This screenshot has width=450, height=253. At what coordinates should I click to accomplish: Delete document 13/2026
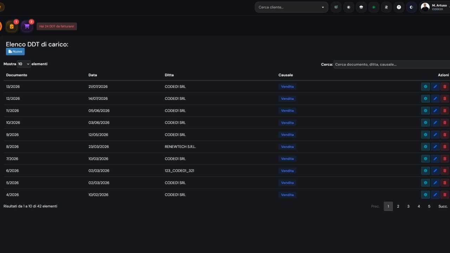pyautogui.click(x=445, y=86)
